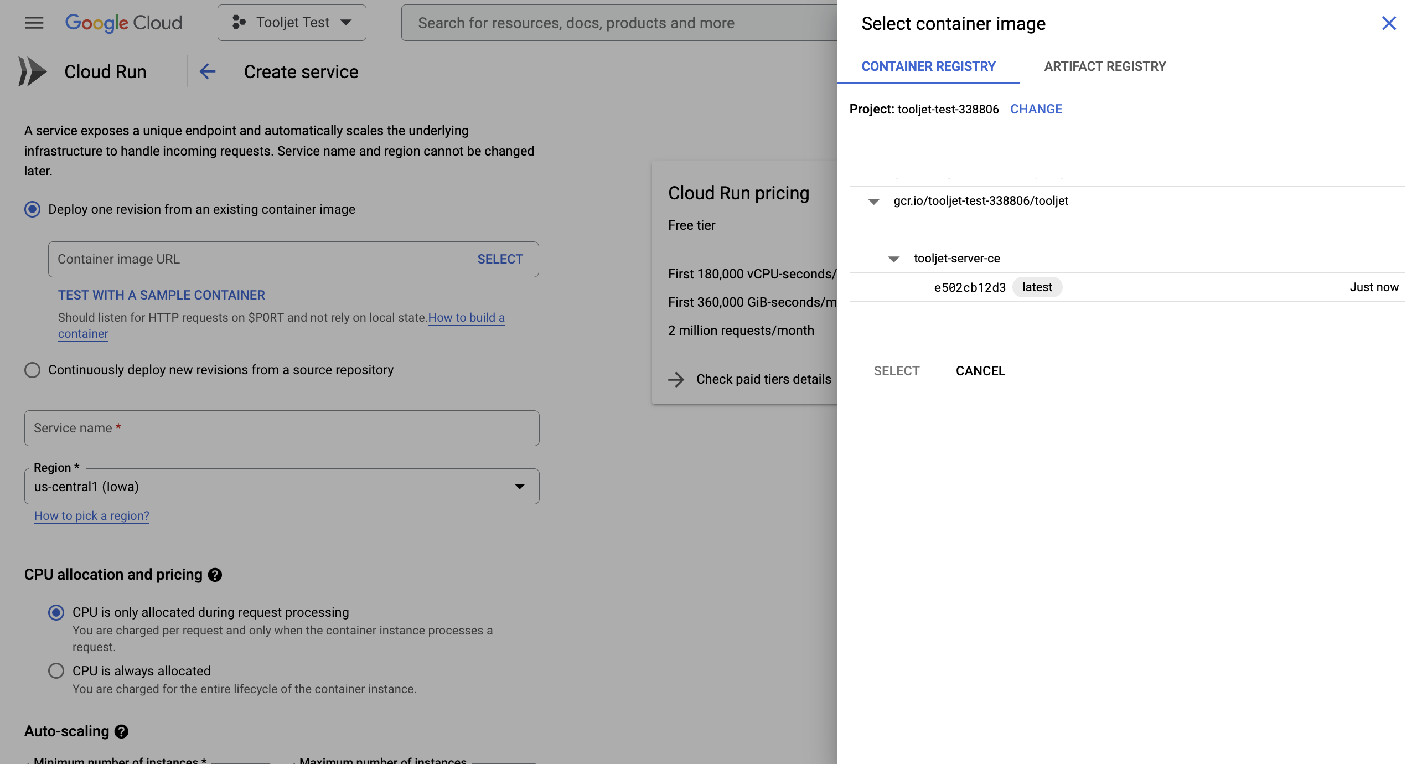Click the Check paid tiers details arrow
Screen dimensions: 1417x764
pyautogui.click(x=676, y=379)
